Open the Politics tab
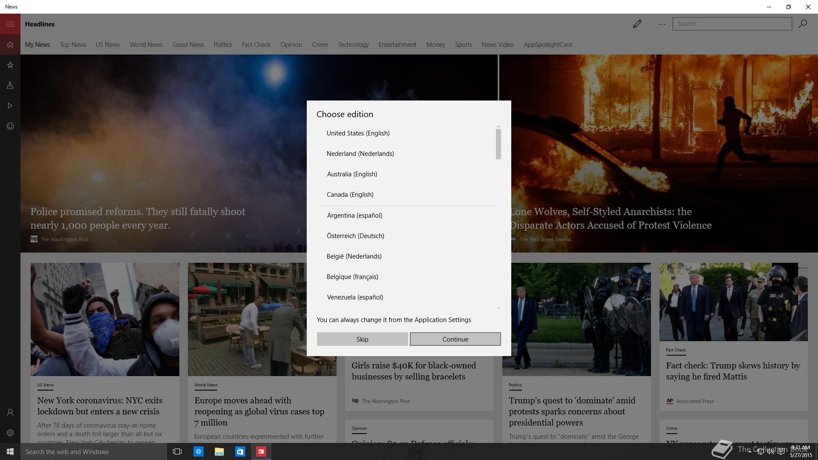This screenshot has height=460, width=818. point(223,45)
